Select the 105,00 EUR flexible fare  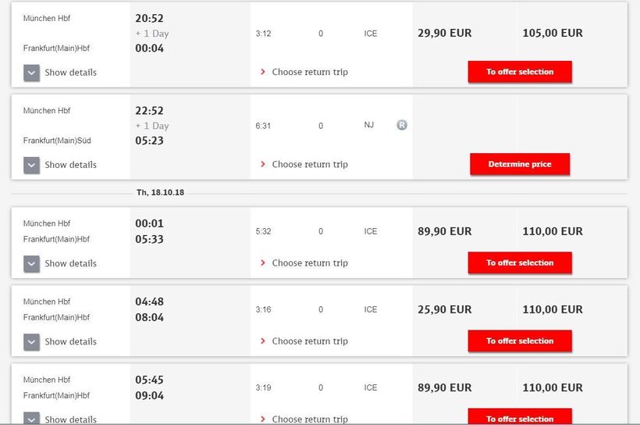point(553,34)
